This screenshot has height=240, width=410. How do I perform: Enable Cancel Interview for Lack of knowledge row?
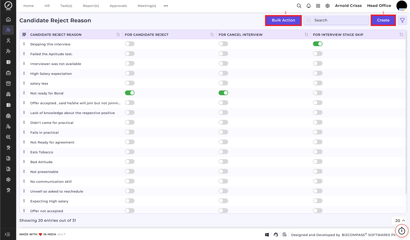tap(223, 112)
